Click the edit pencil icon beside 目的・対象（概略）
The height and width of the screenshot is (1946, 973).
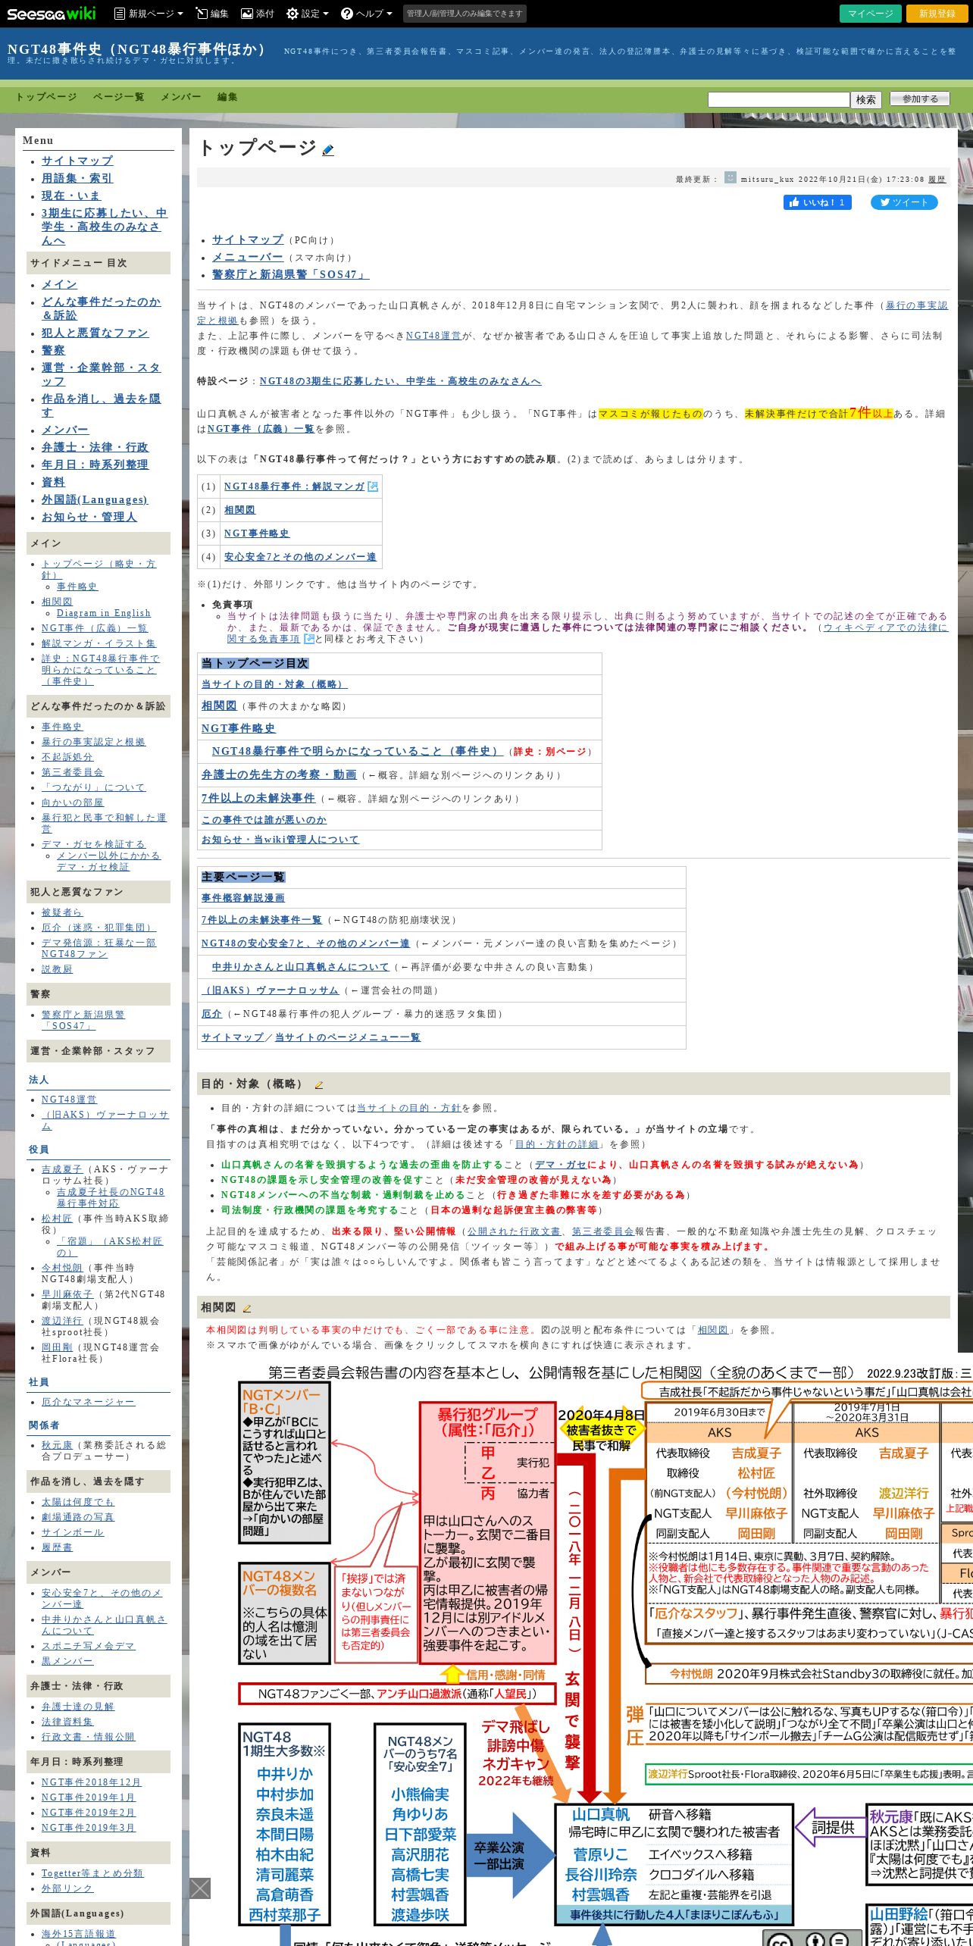(x=319, y=1084)
